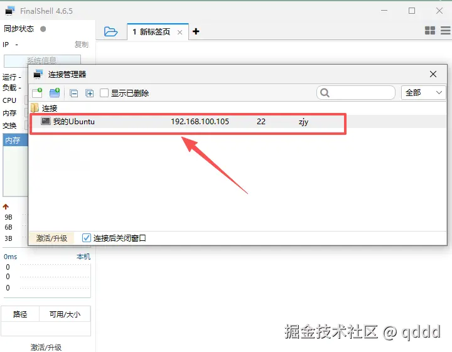Click the upload arrow icon in sidebar
Viewport: 452px width, 352px height.
tap(6, 206)
